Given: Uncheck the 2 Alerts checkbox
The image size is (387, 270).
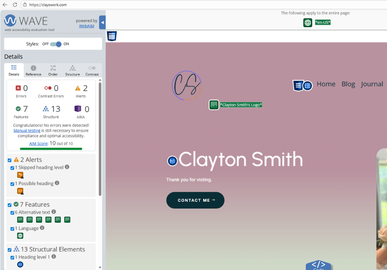Looking at the screenshot, I should click(9, 160).
